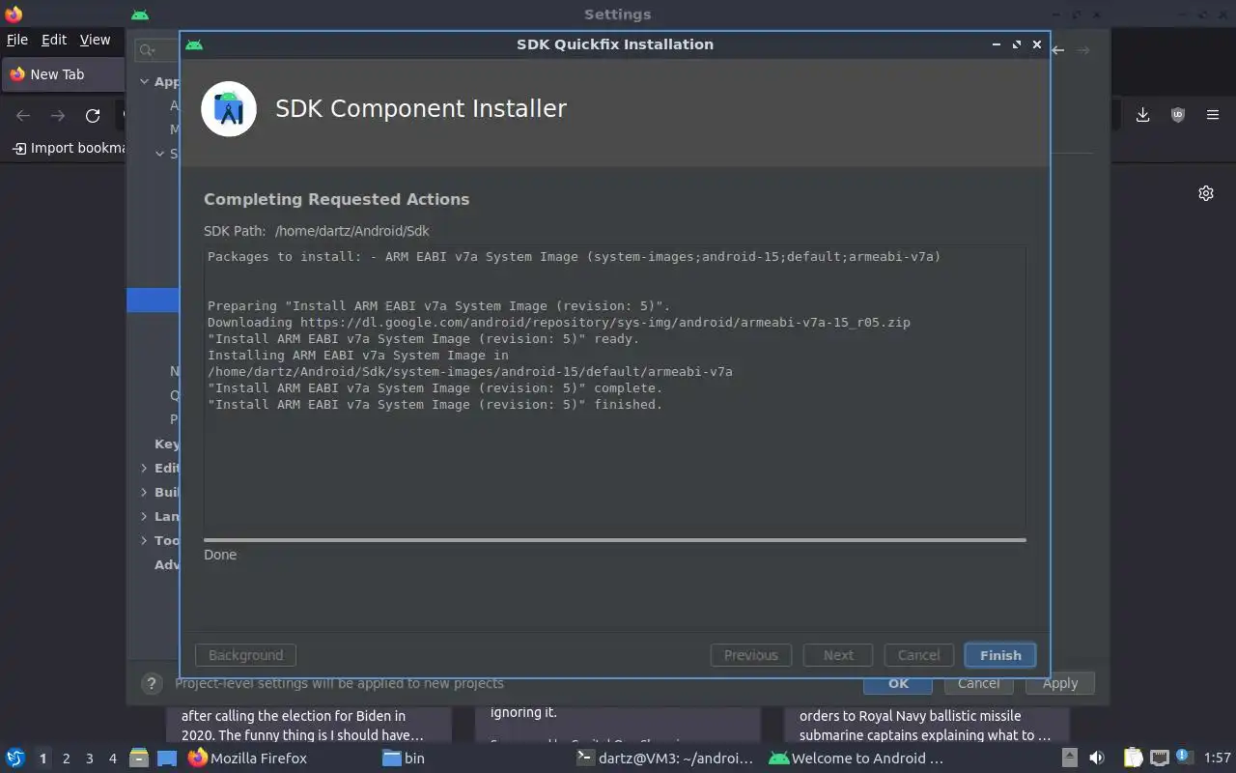Click the Settings search magnifier

coord(146,50)
